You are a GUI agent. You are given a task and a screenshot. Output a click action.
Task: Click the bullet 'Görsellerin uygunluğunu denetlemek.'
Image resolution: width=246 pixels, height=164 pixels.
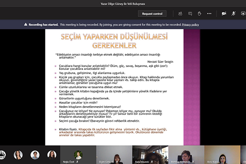84,98
